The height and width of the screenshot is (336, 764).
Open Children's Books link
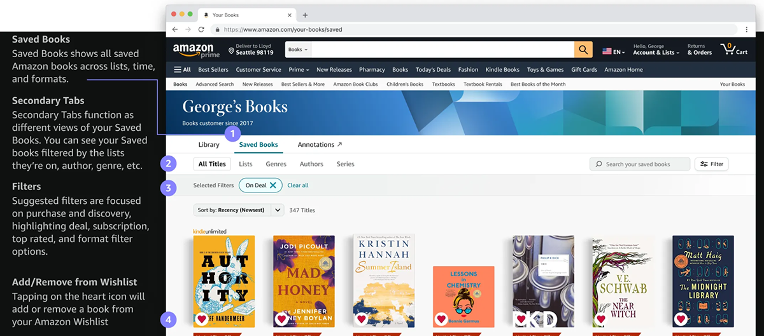pyautogui.click(x=405, y=84)
